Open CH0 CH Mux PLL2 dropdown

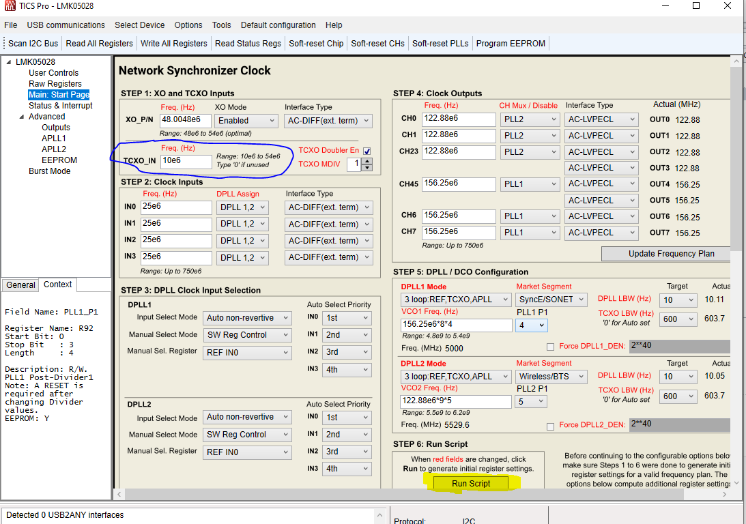tap(530, 119)
